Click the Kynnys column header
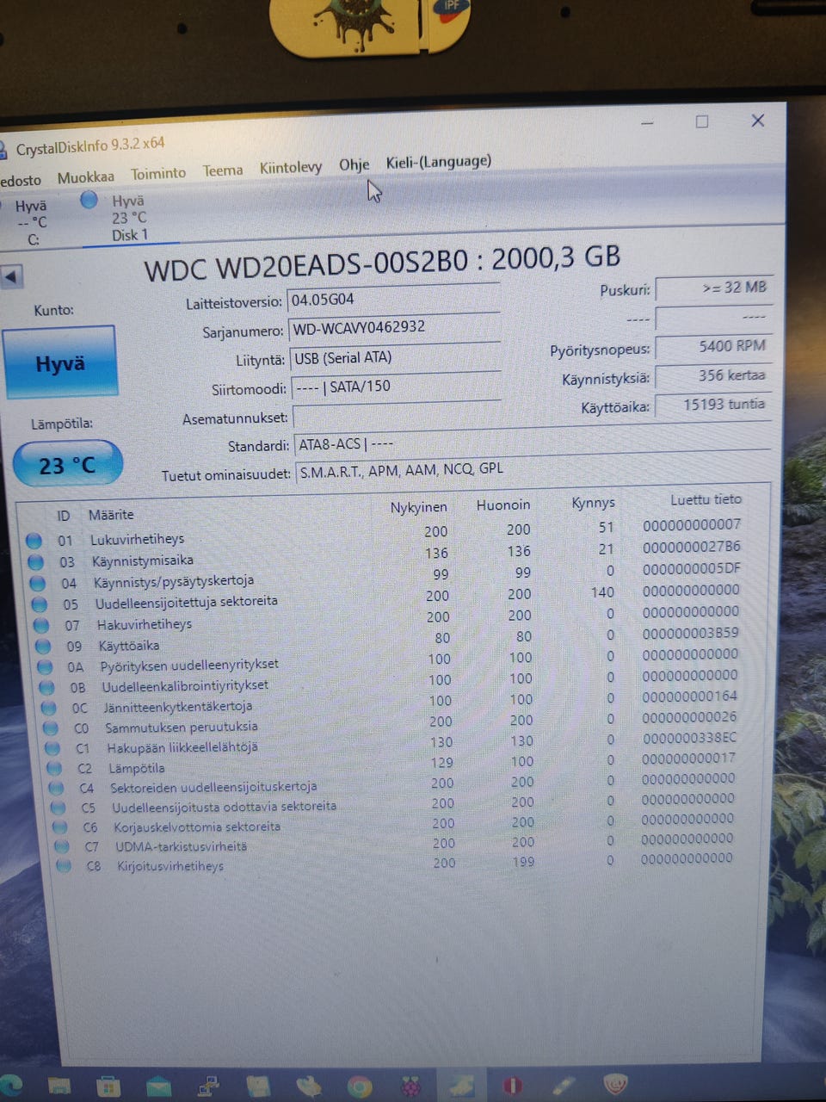Screen dimensions: 826x1102 pos(593,503)
